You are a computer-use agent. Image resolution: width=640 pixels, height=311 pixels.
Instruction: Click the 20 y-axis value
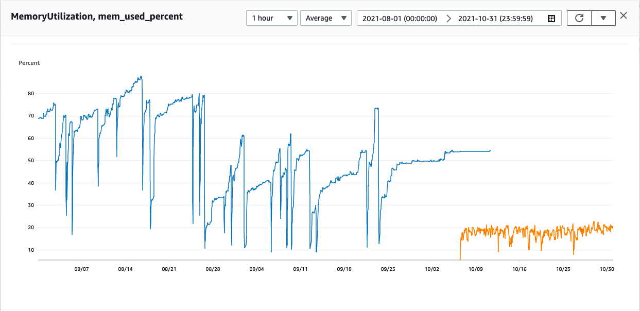coord(31,228)
